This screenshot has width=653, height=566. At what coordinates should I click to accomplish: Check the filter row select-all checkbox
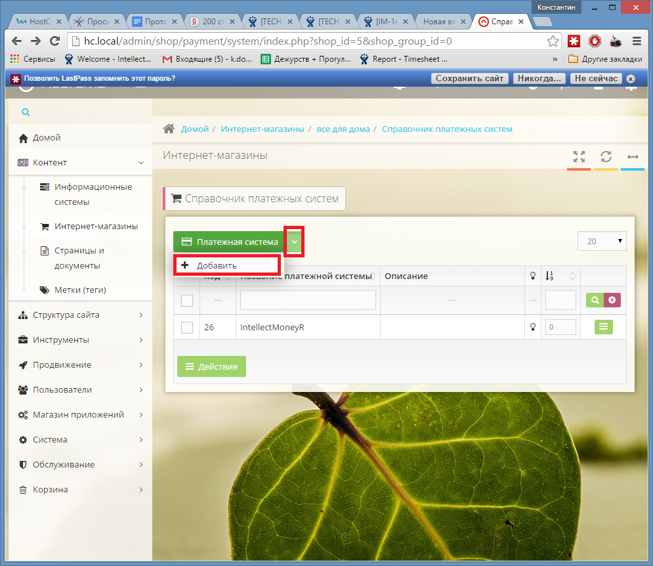coord(187,301)
